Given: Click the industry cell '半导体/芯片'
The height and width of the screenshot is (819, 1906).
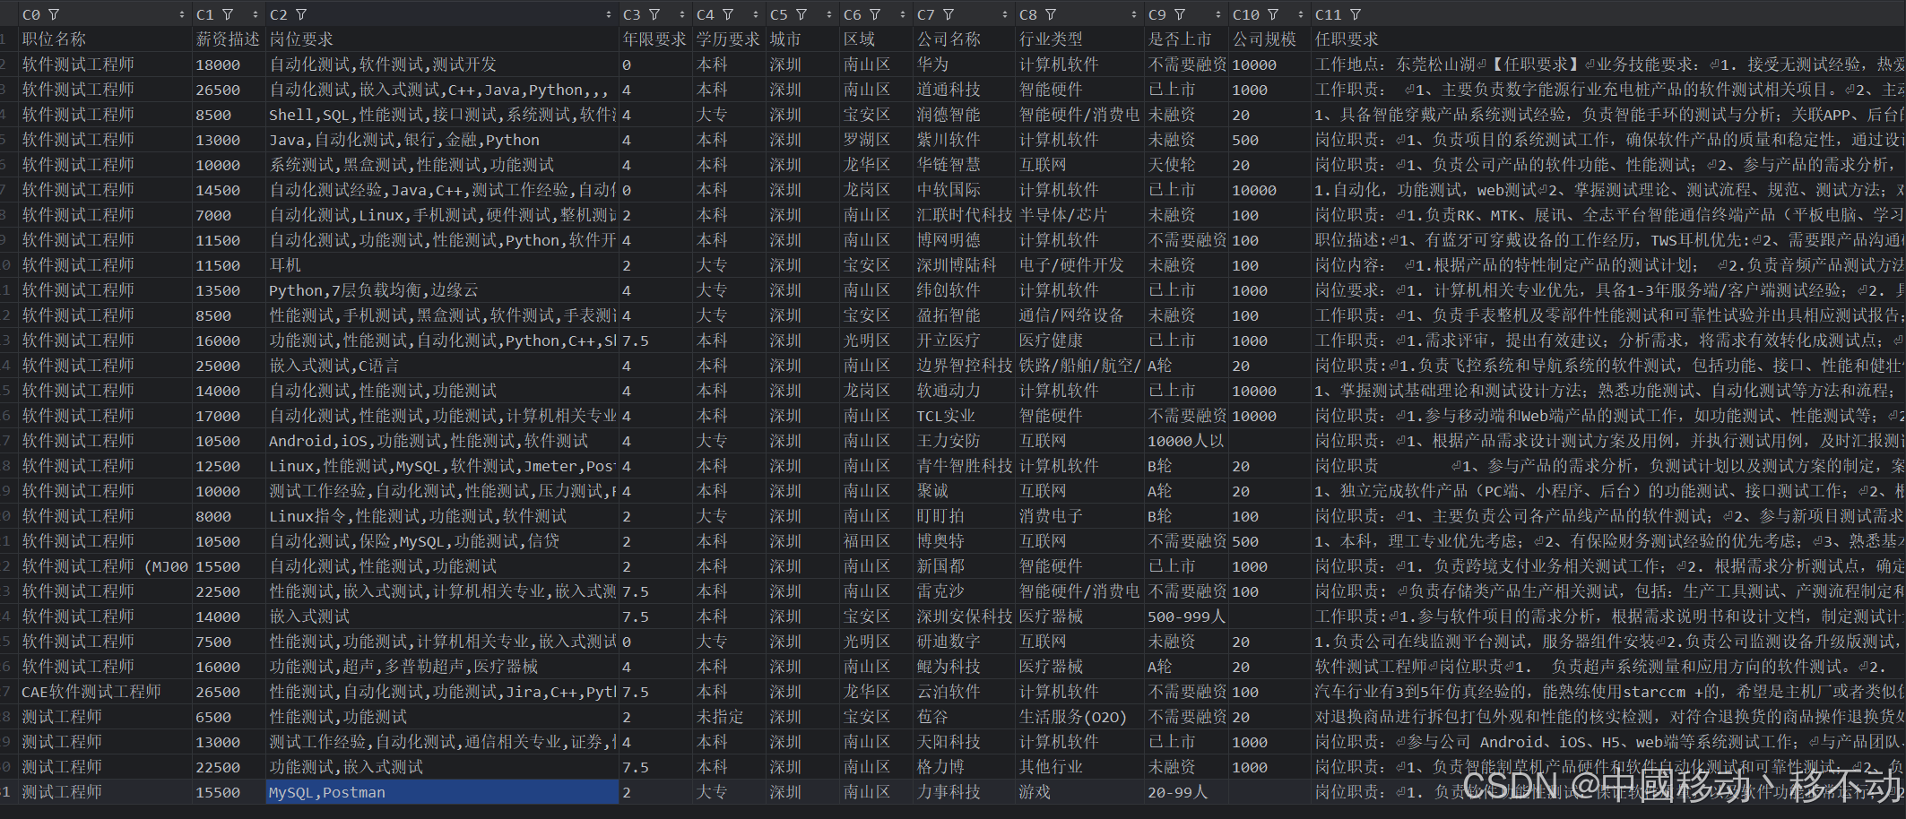Looking at the screenshot, I should coord(1063,215).
